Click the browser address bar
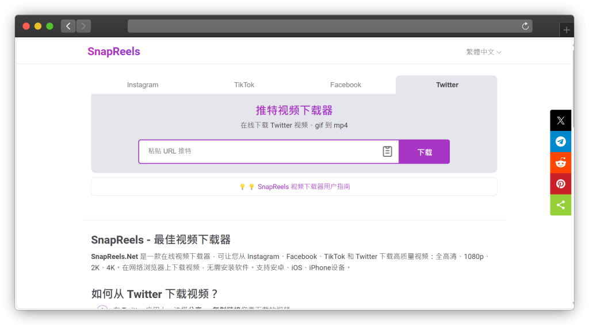Viewport: 589px width, 325px height. point(322,26)
